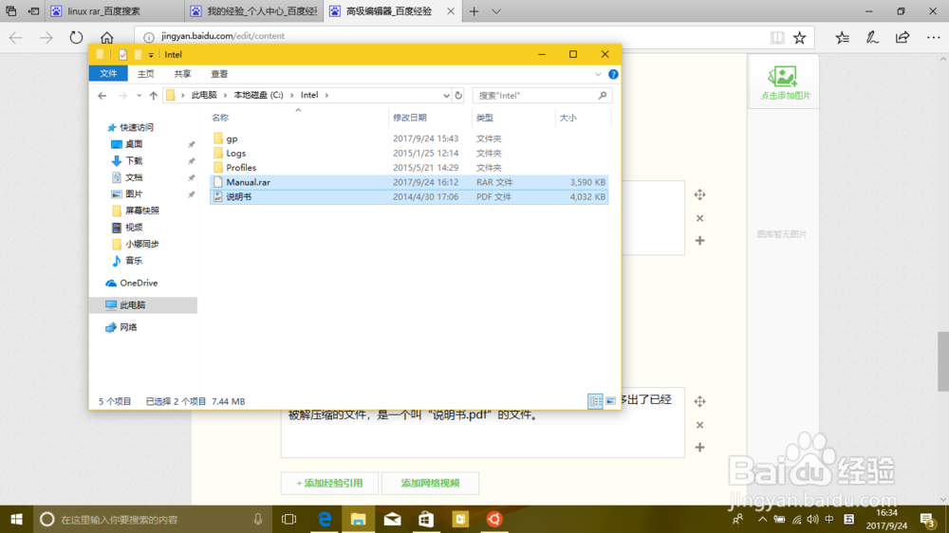949x533 pixels.
Task: Open File Explorer taskbar icon
Action: click(359, 519)
